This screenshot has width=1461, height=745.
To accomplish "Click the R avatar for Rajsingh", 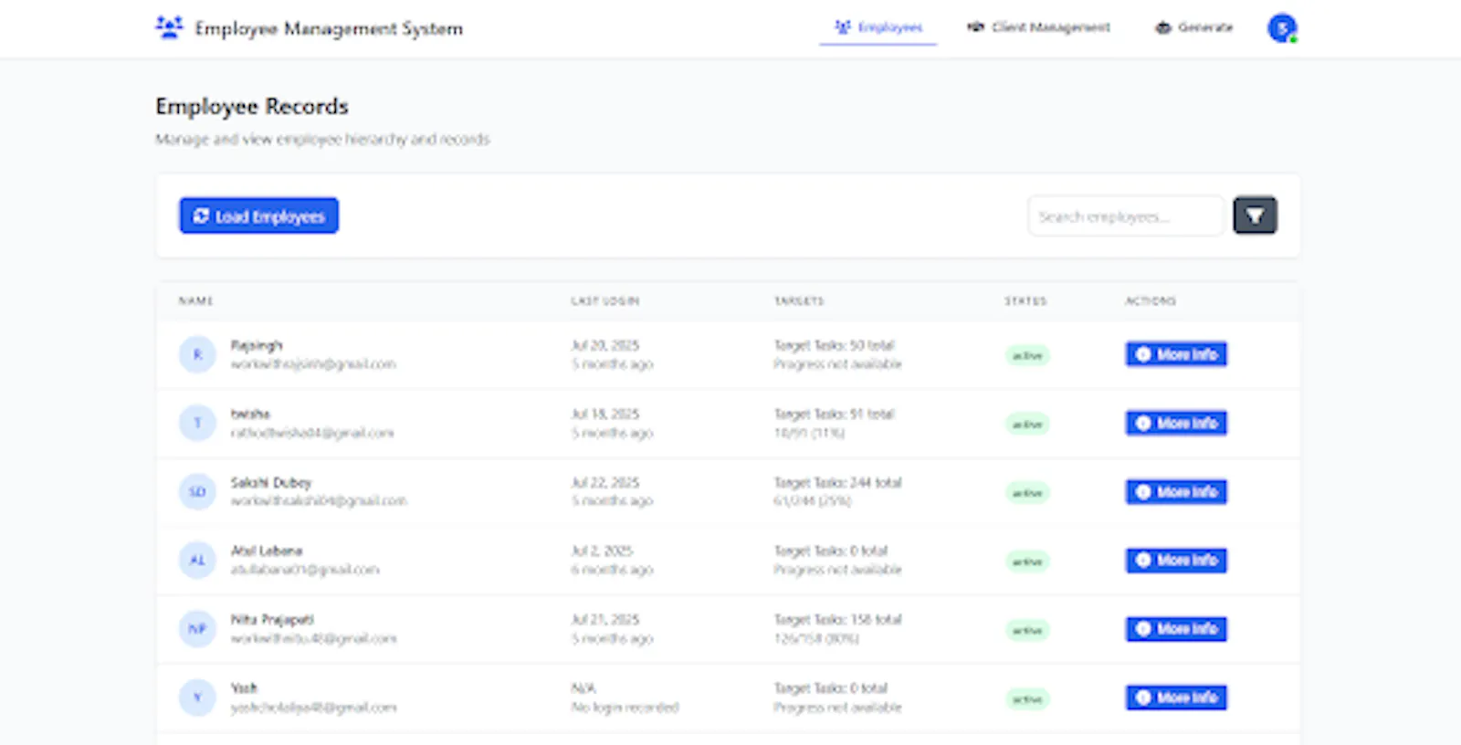I will (197, 354).
